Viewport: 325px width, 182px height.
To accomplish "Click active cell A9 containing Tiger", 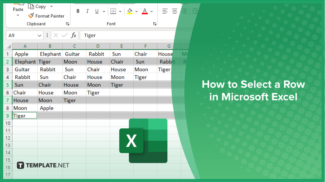I will [x=25, y=115].
